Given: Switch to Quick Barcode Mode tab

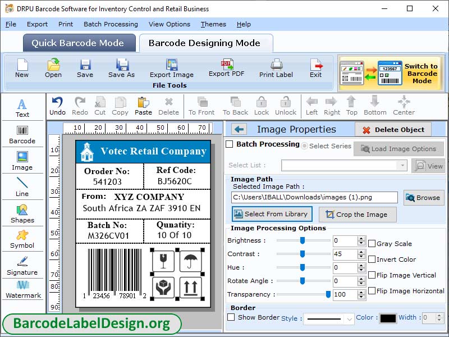Looking at the screenshot, I should 79,43.
